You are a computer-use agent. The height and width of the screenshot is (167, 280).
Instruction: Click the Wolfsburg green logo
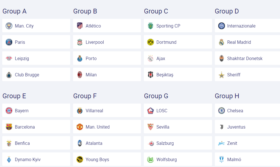click(150, 159)
